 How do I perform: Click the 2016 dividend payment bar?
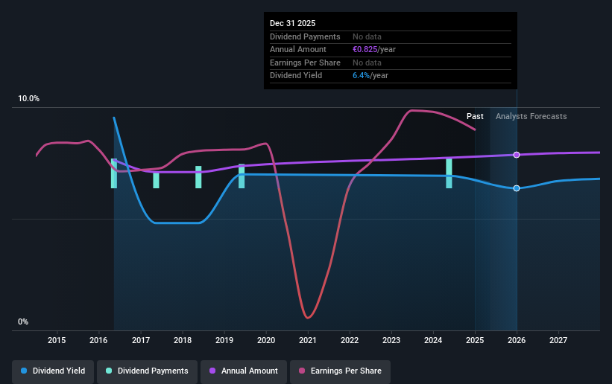[x=114, y=173]
